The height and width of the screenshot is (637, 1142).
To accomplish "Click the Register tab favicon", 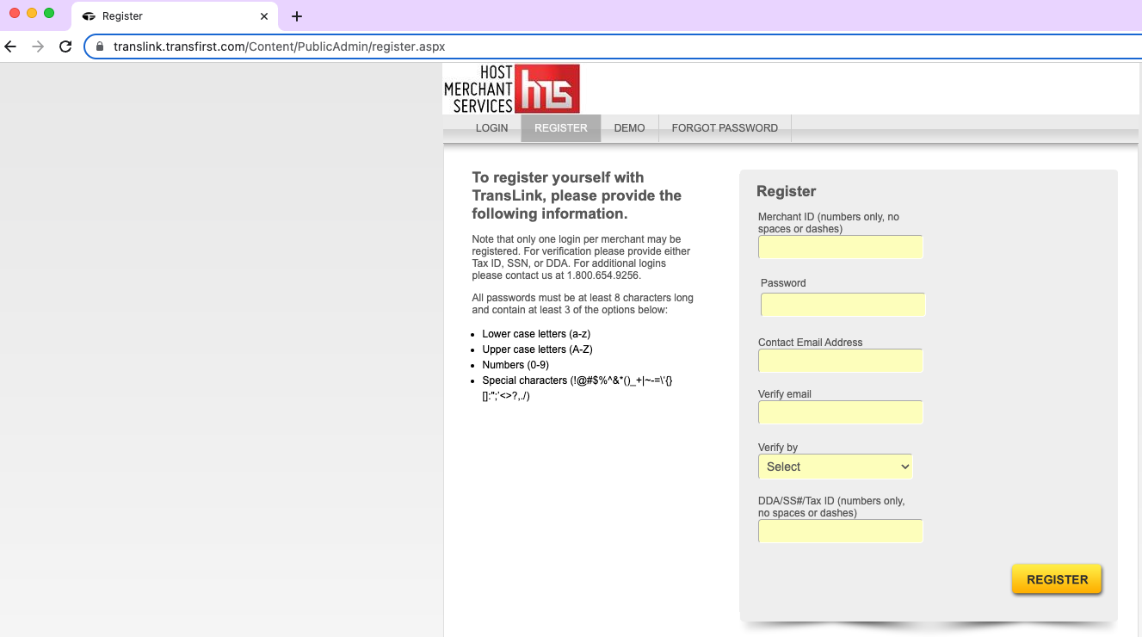I will pos(88,16).
